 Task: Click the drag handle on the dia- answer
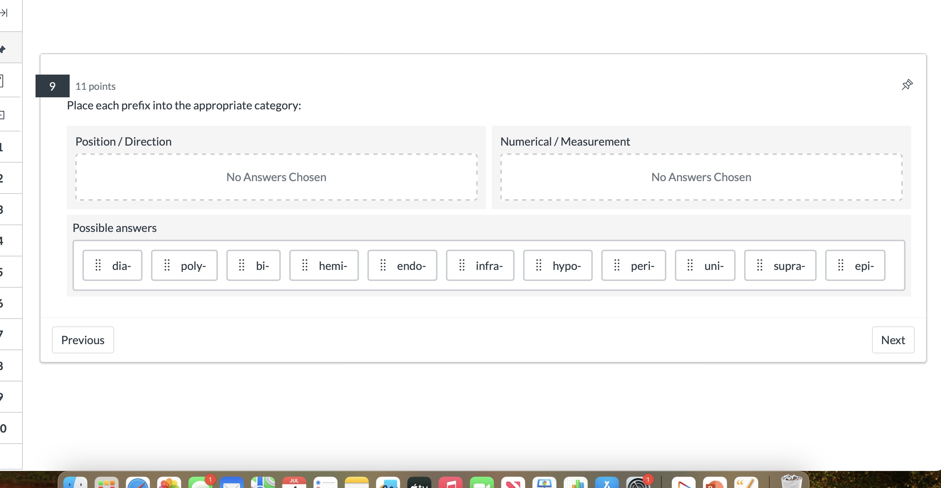click(x=98, y=265)
